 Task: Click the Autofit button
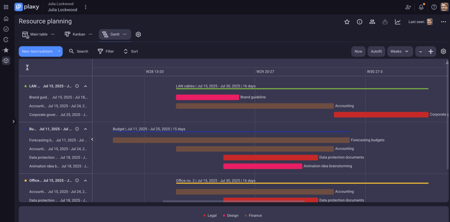pyautogui.click(x=376, y=51)
